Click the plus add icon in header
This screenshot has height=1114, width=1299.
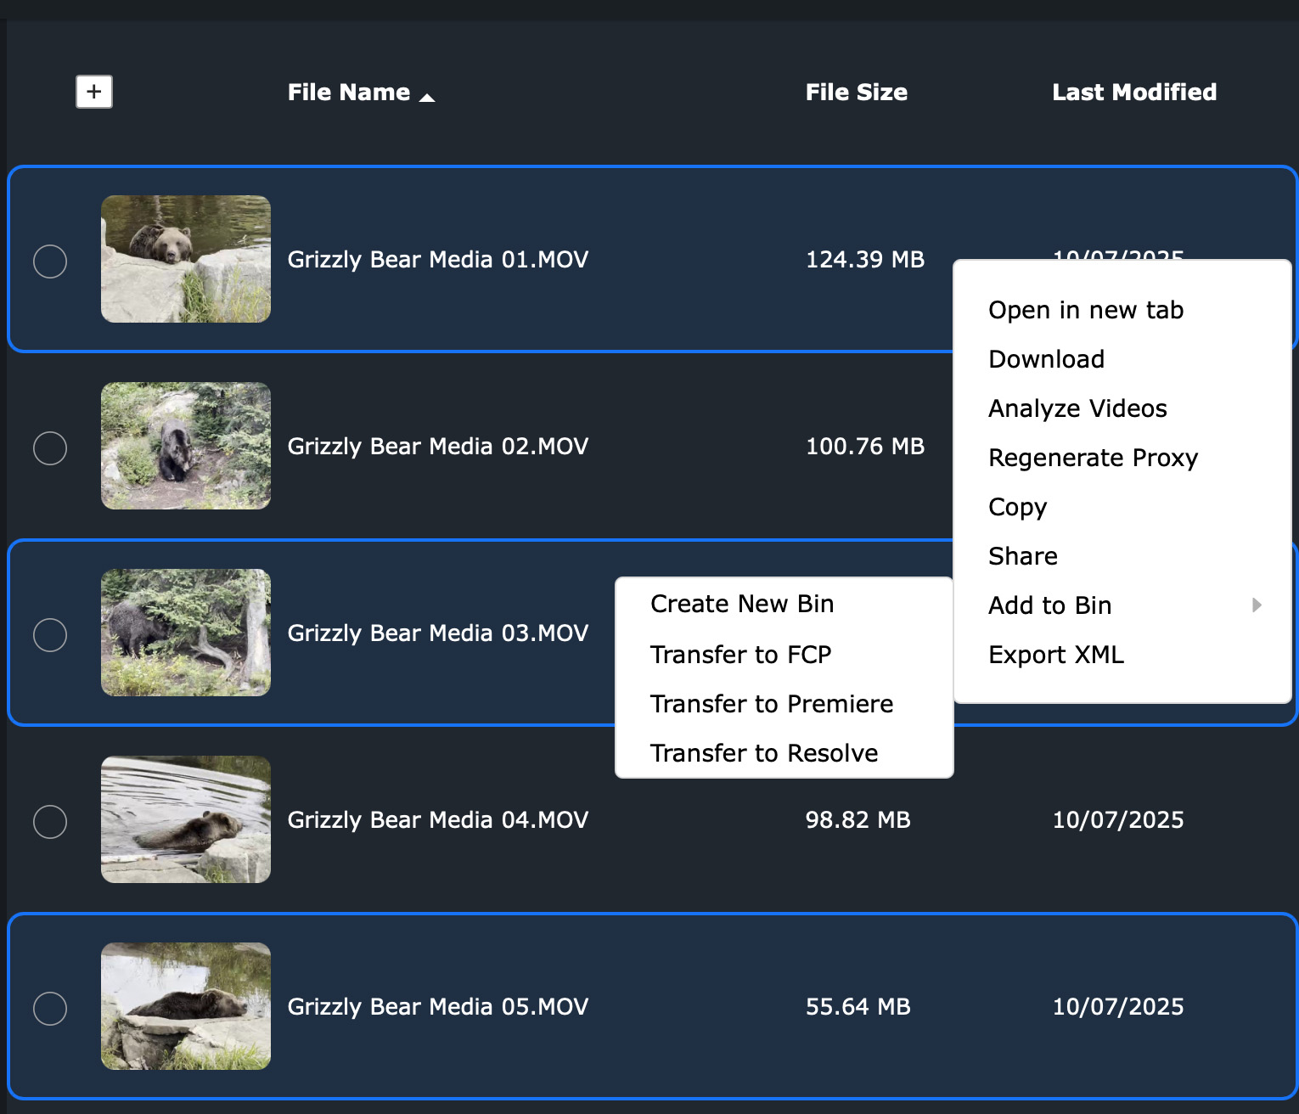click(x=94, y=92)
